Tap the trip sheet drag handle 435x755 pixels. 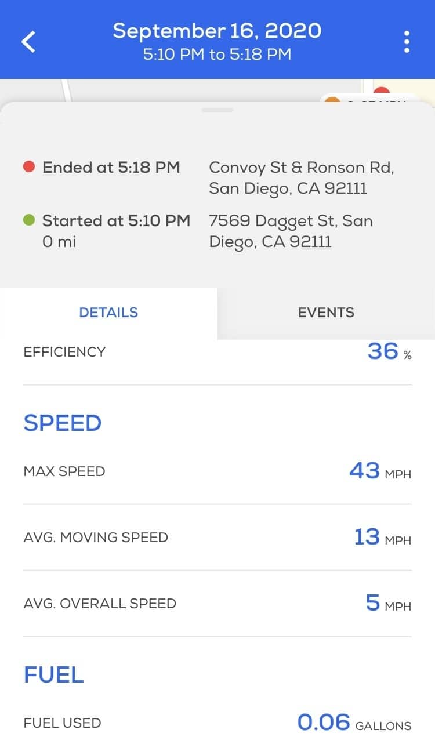pos(217,110)
